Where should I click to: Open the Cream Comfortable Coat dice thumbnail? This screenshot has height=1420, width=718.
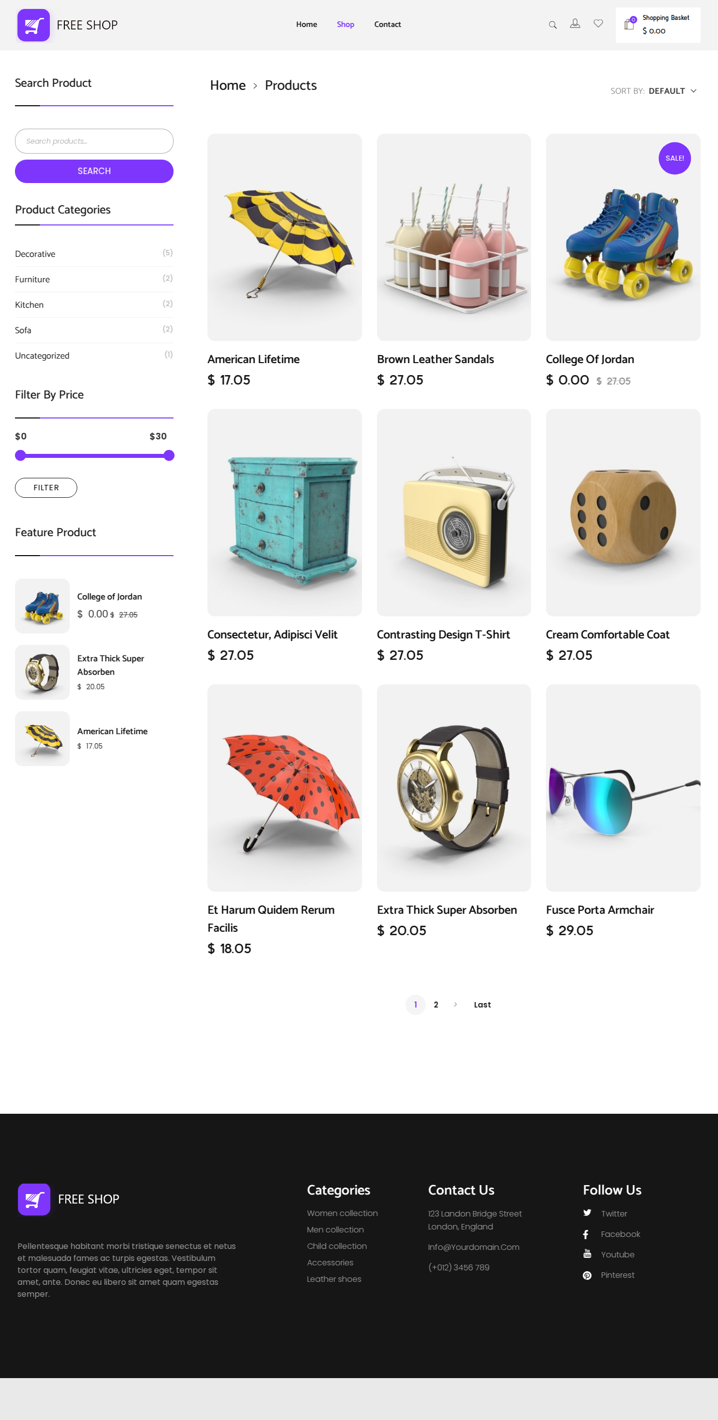[623, 513]
